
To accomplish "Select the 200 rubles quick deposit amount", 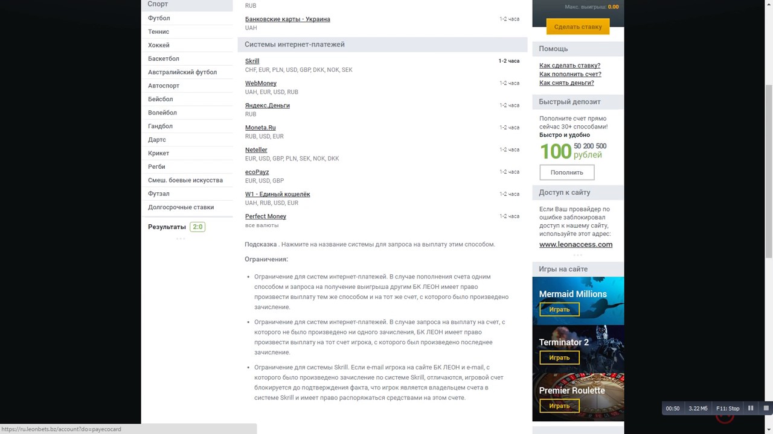I will pyautogui.click(x=588, y=146).
